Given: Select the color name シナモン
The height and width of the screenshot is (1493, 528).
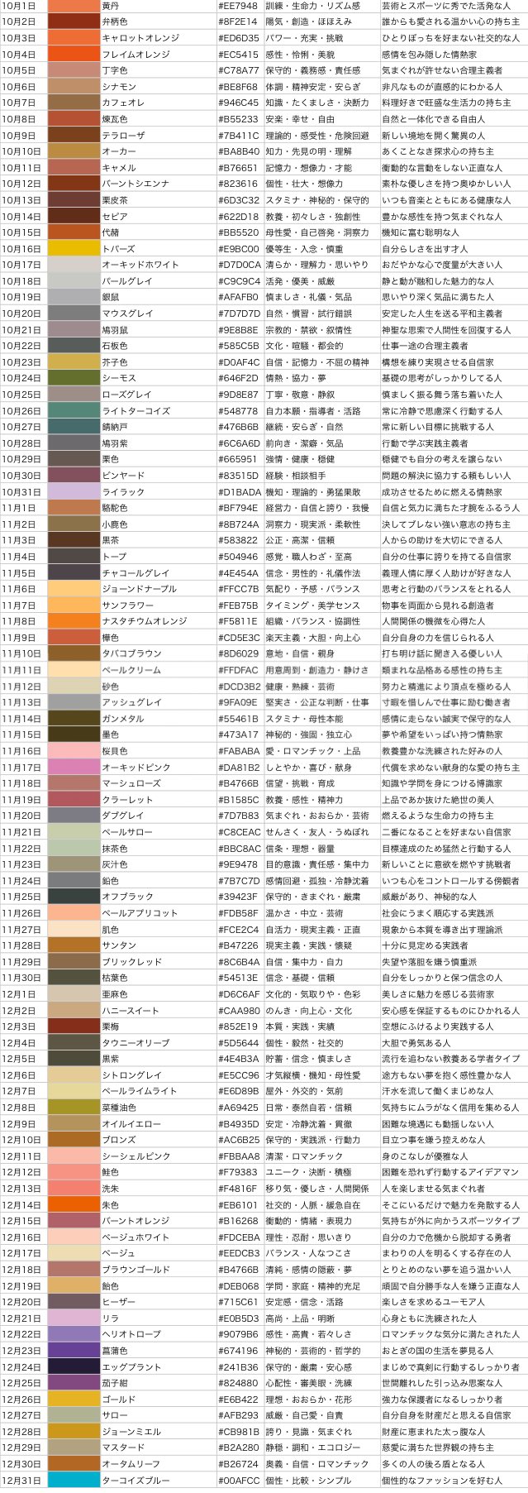Looking at the screenshot, I should point(119,87).
